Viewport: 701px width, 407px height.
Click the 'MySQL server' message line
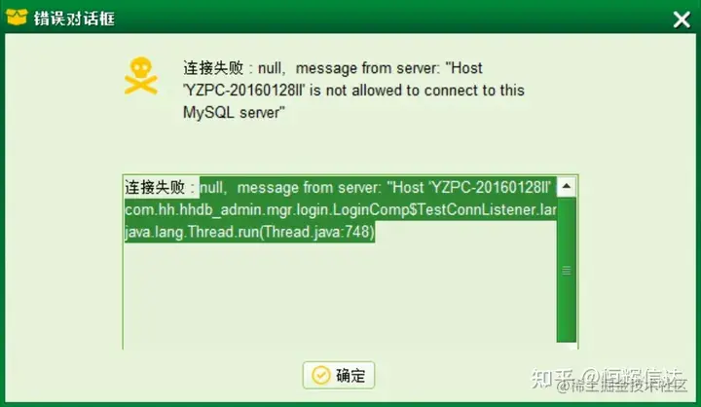pos(234,112)
